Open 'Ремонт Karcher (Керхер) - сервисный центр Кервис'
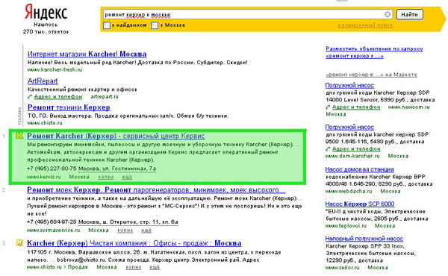Screen dimensions: 448x276 [x=116, y=136]
